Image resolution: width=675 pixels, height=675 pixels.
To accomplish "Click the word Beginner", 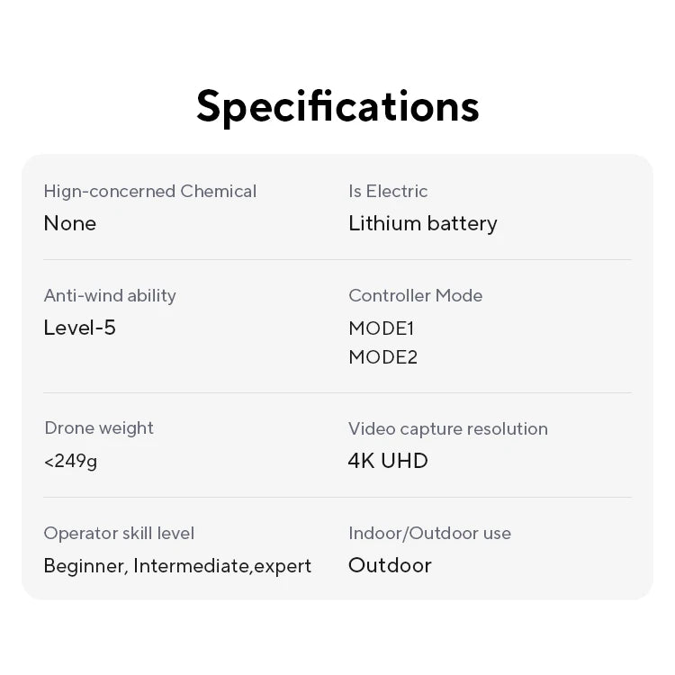I will tap(85, 566).
